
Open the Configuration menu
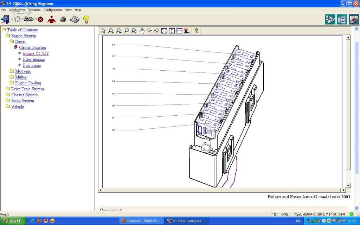tap(53, 10)
